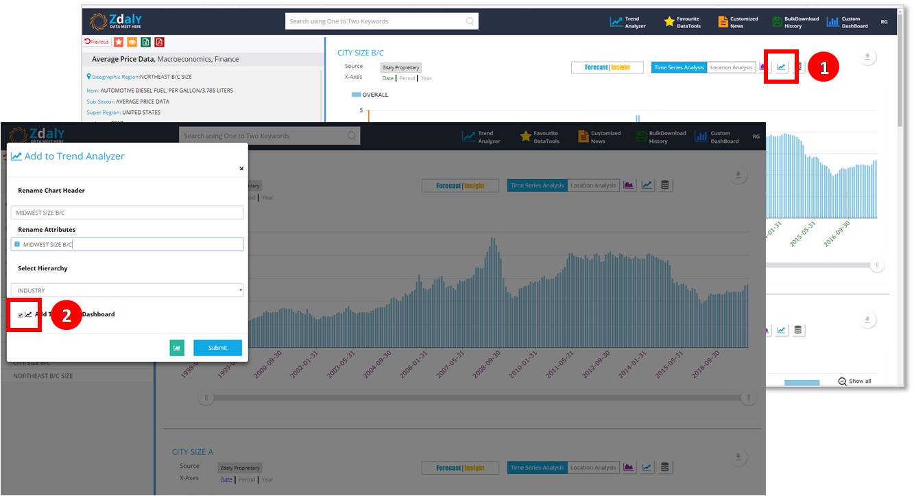The width and height of the screenshot is (914, 496).
Task: Open Custom DashBoard in the top navigation bar
Action: point(847,22)
